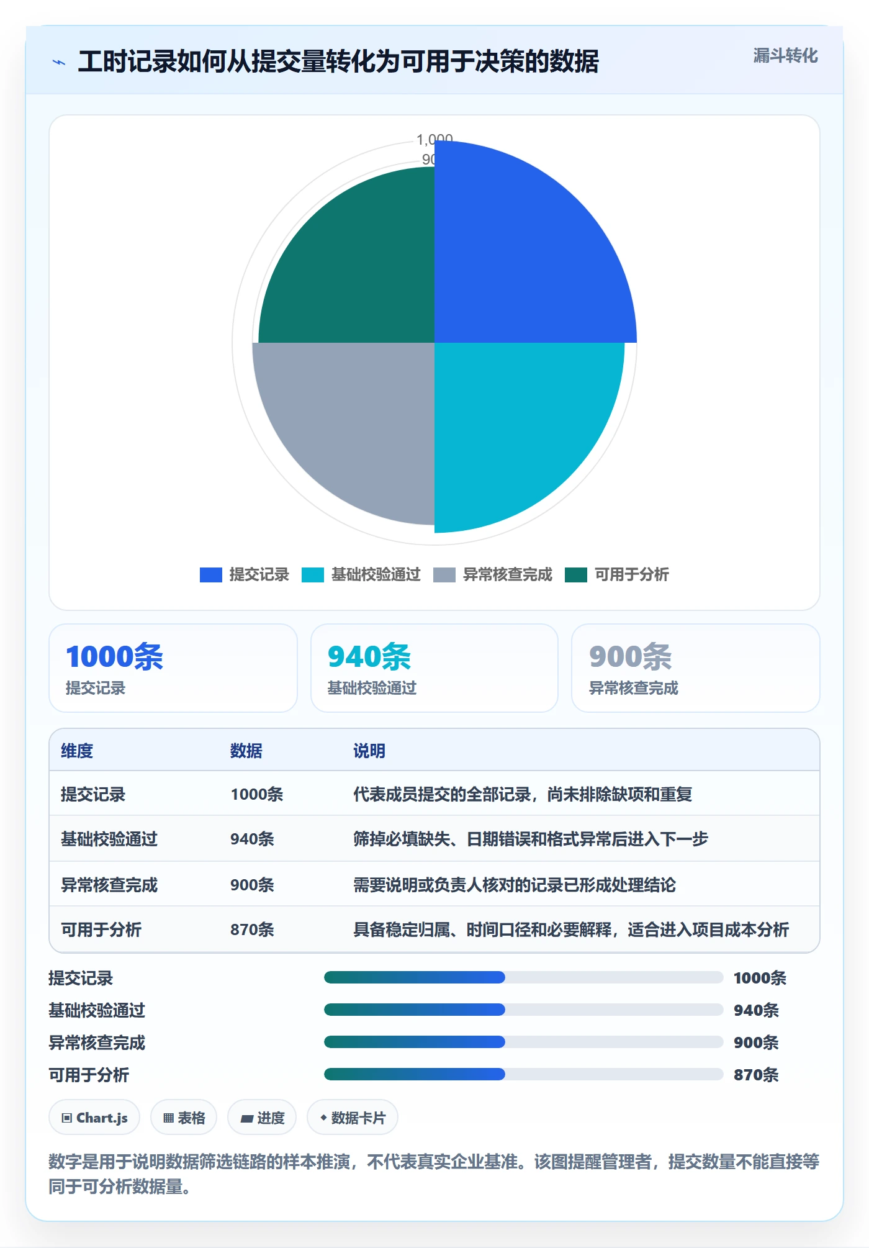The width and height of the screenshot is (869, 1248).
Task: Click the 维度 column header
Action: click(x=77, y=751)
